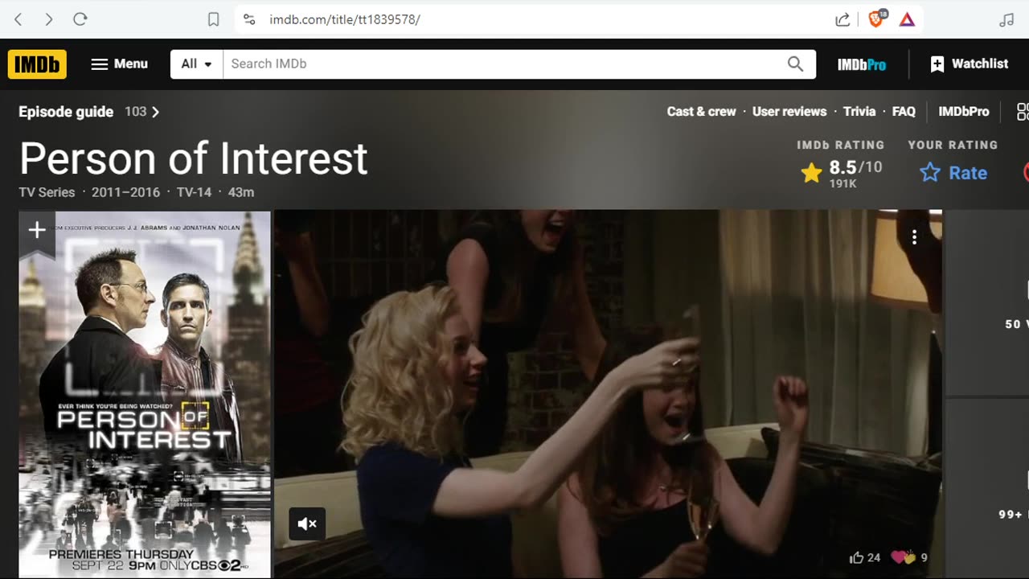Viewport: 1029px width, 579px height.
Task: Open User reviews page
Action: (x=789, y=112)
